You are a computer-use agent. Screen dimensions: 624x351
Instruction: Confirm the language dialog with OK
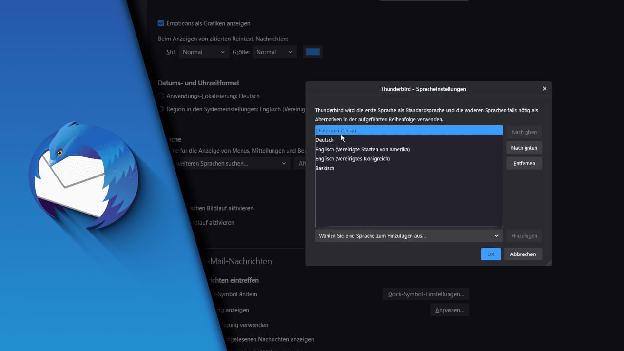tap(491, 254)
